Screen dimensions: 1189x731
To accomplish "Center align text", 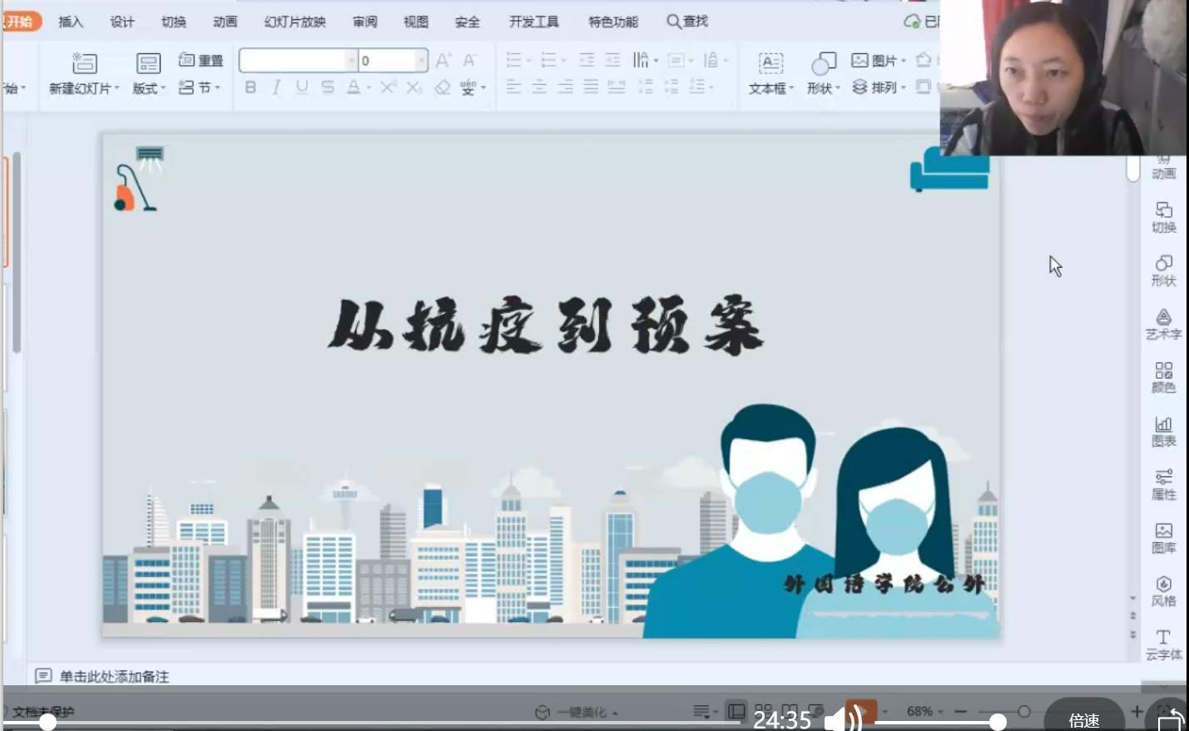I will point(539,87).
